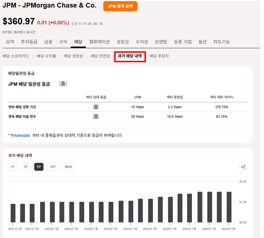Viewport: 264px width, 238px height.
Task: Open the 투자등급 tab
Action: pyautogui.click(x=29, y=42)
